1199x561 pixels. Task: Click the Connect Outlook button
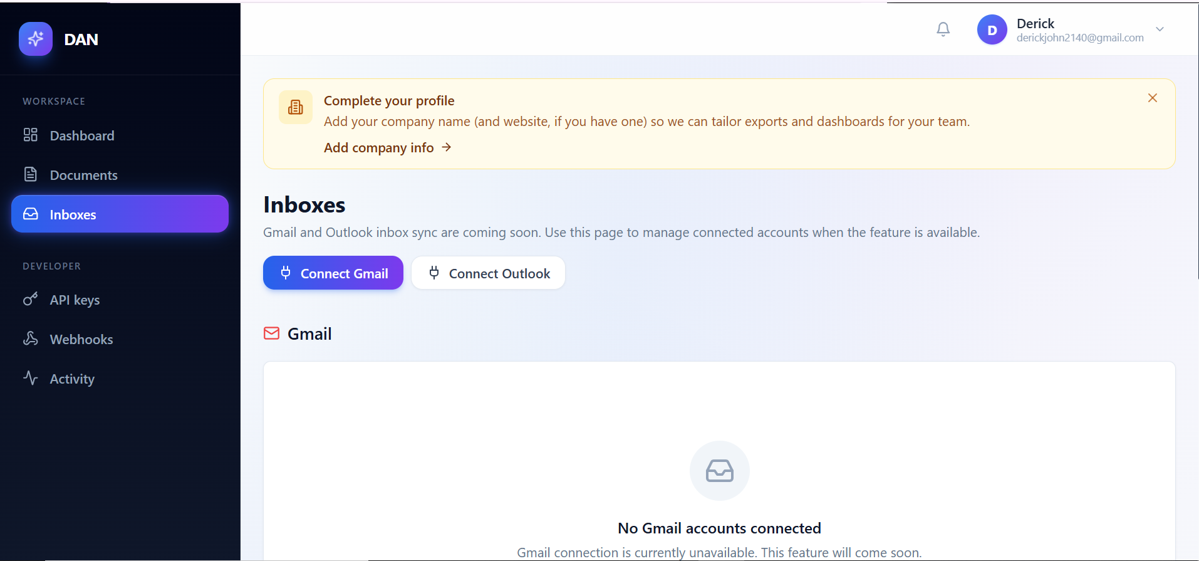coord(489,273)
